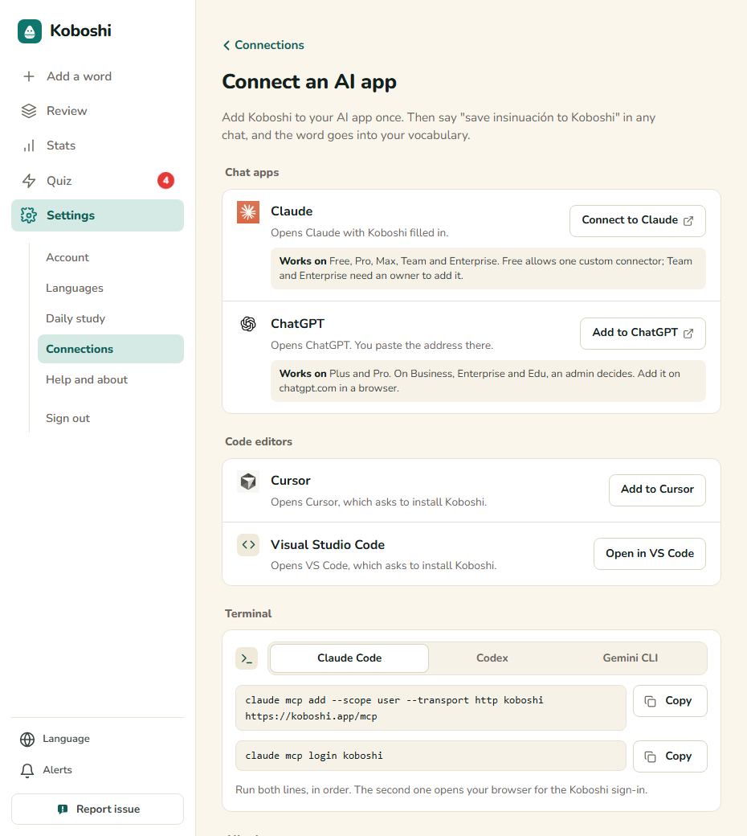The height and width of the screenshot is (836, 747).
Task: Copy the claude mcp login koboshi command
Action: pyautogui.click(x=670, y=756)
